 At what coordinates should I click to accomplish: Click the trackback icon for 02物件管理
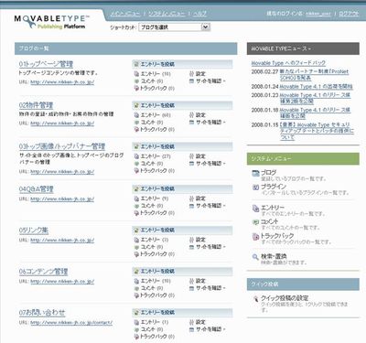[136, 130]
